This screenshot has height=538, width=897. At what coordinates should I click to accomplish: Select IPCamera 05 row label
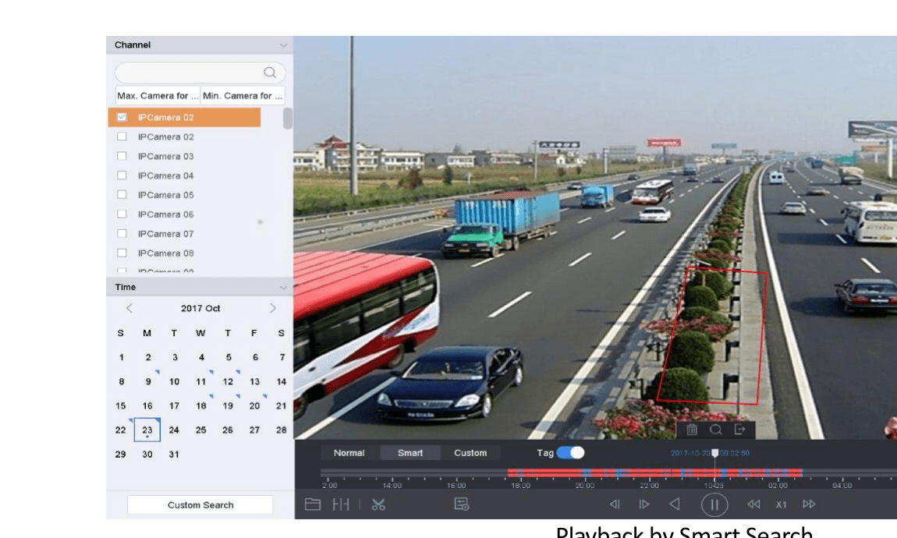pyautogui.click(x=165, y=195)
